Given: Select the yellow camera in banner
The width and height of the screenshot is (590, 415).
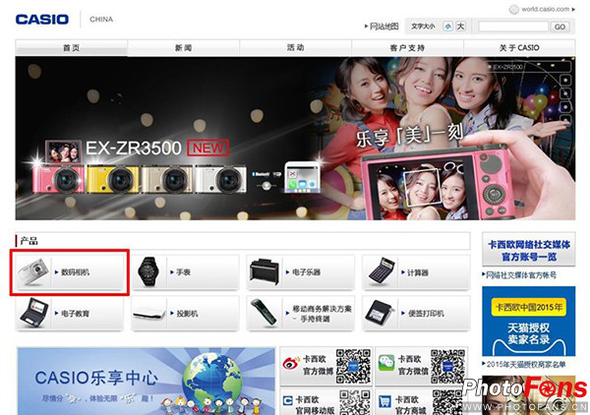Looking at the screenshot, I should 113,179.
